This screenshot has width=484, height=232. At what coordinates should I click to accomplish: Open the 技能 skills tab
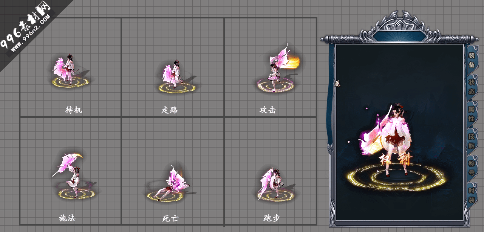click(472, 140)
